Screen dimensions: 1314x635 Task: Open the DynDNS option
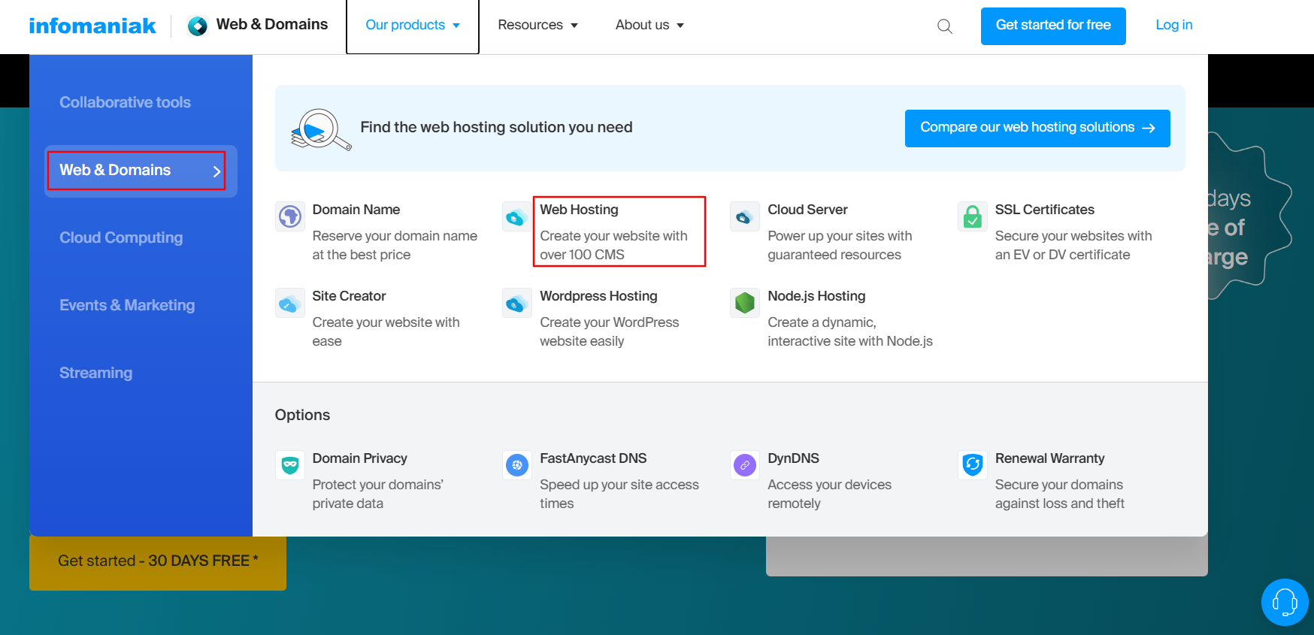point(793,458)
